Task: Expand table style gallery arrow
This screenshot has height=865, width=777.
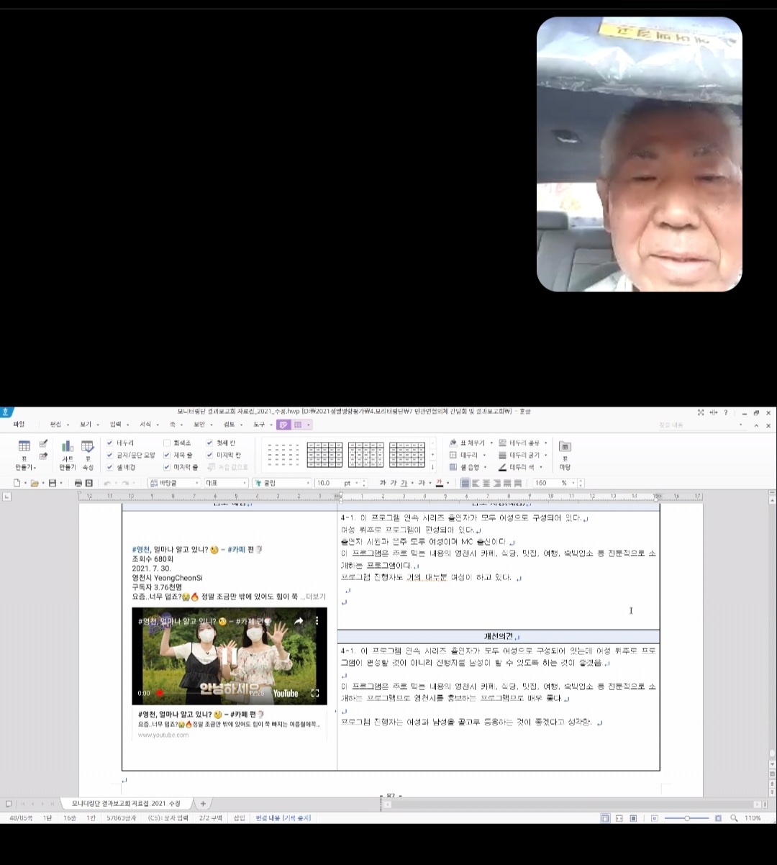Action: tap(432, 467)
